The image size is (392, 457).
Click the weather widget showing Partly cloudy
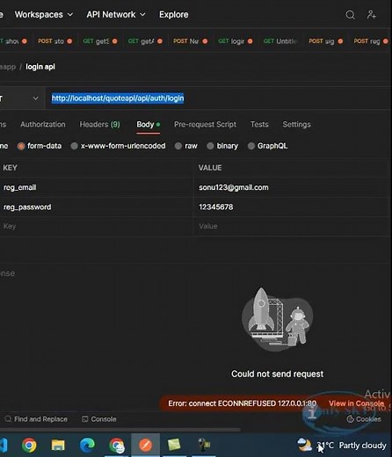pos(343,446)
